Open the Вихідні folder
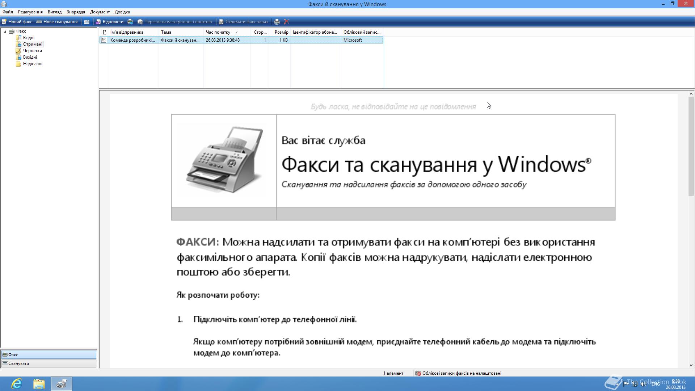The image size is (695, 391). click(x=30, y=57)
